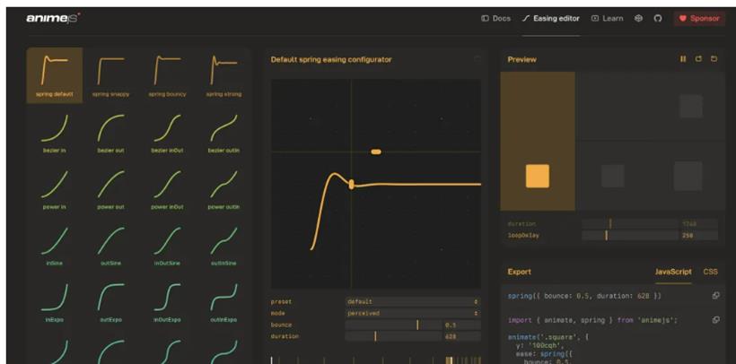Select the JavaScript export tab
This screenshot has height=364, width=736.
tap(673, 271)
